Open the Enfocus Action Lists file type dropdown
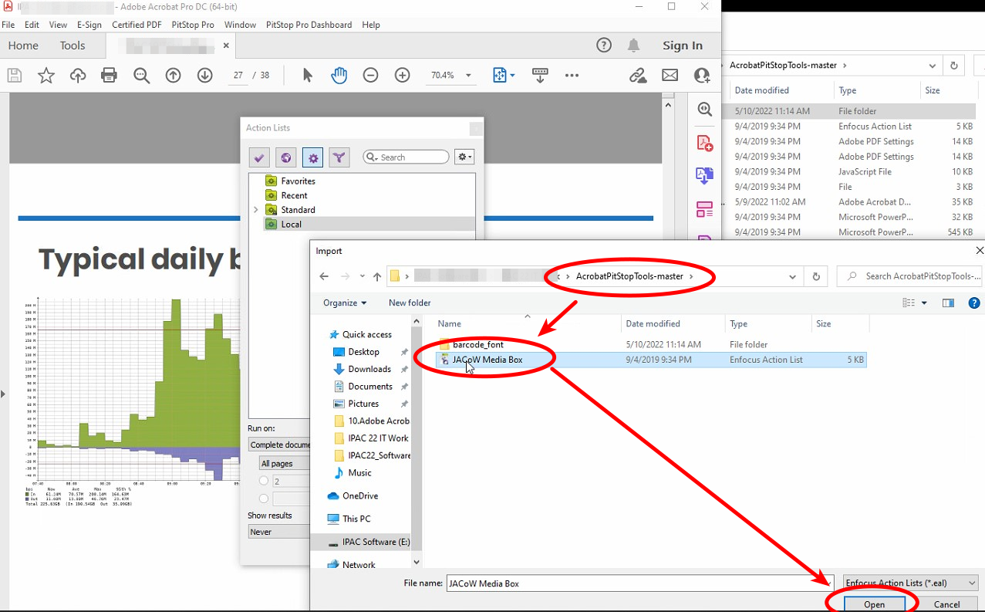Viewport: 985px width, 612px height. 911,583
